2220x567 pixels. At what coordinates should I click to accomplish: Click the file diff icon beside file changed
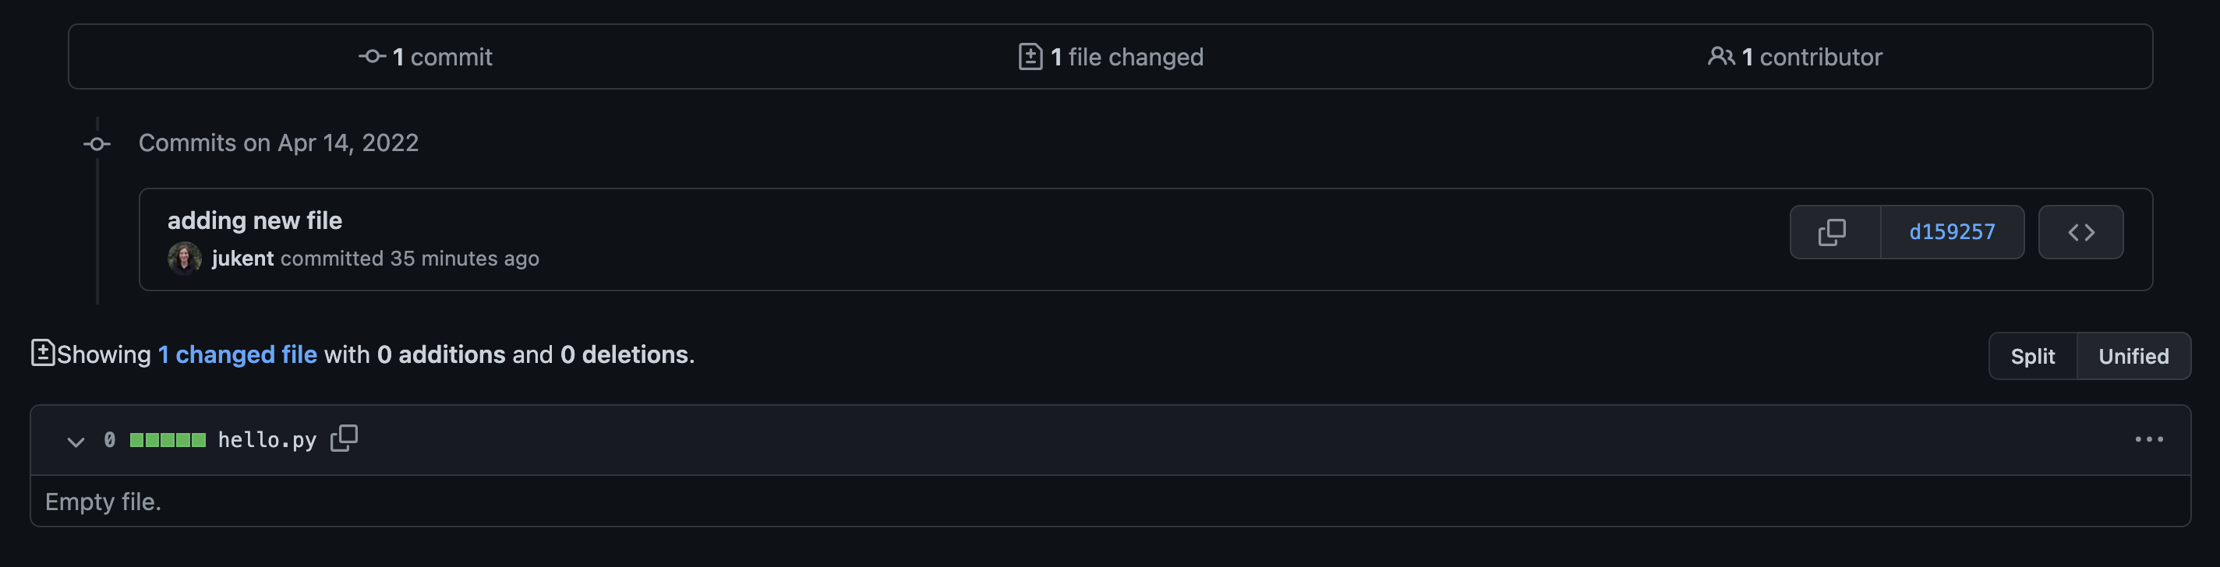pos(1030,57)
